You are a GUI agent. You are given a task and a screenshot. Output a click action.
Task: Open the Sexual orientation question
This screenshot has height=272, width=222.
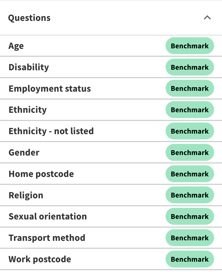(x=48, y=217)
